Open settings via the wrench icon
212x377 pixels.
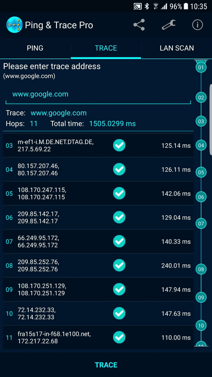[168, 25]
